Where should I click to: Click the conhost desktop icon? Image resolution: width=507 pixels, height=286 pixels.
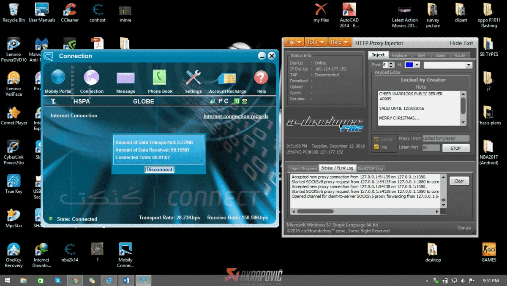[x=98, y=13]
